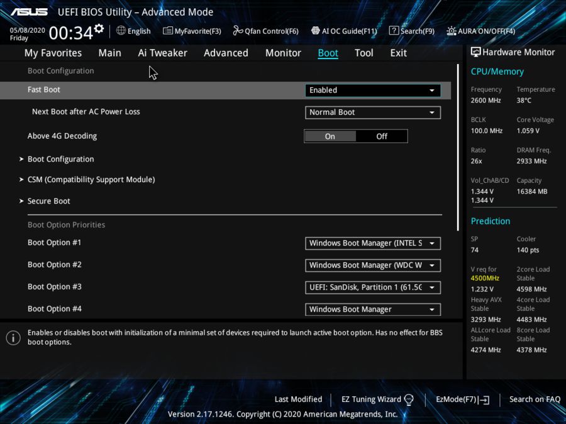Click the 100.0 MHz BCLK value
The image size is (566, 424).
[x=487, y=131]
